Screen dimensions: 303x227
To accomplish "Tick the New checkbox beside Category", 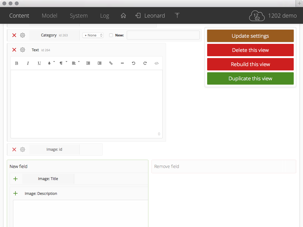I will (111, 35).
